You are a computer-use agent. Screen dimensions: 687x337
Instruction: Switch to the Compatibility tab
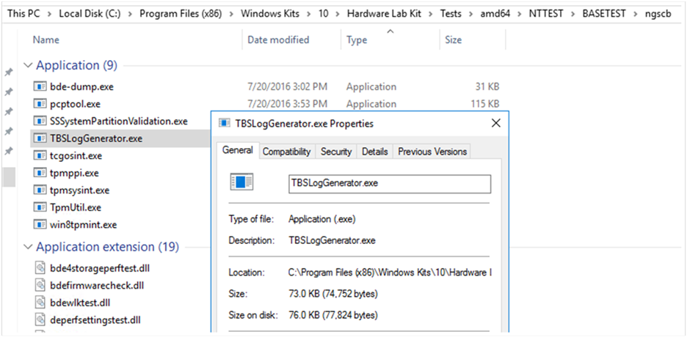pyautogui.click(x=287, y=152)
